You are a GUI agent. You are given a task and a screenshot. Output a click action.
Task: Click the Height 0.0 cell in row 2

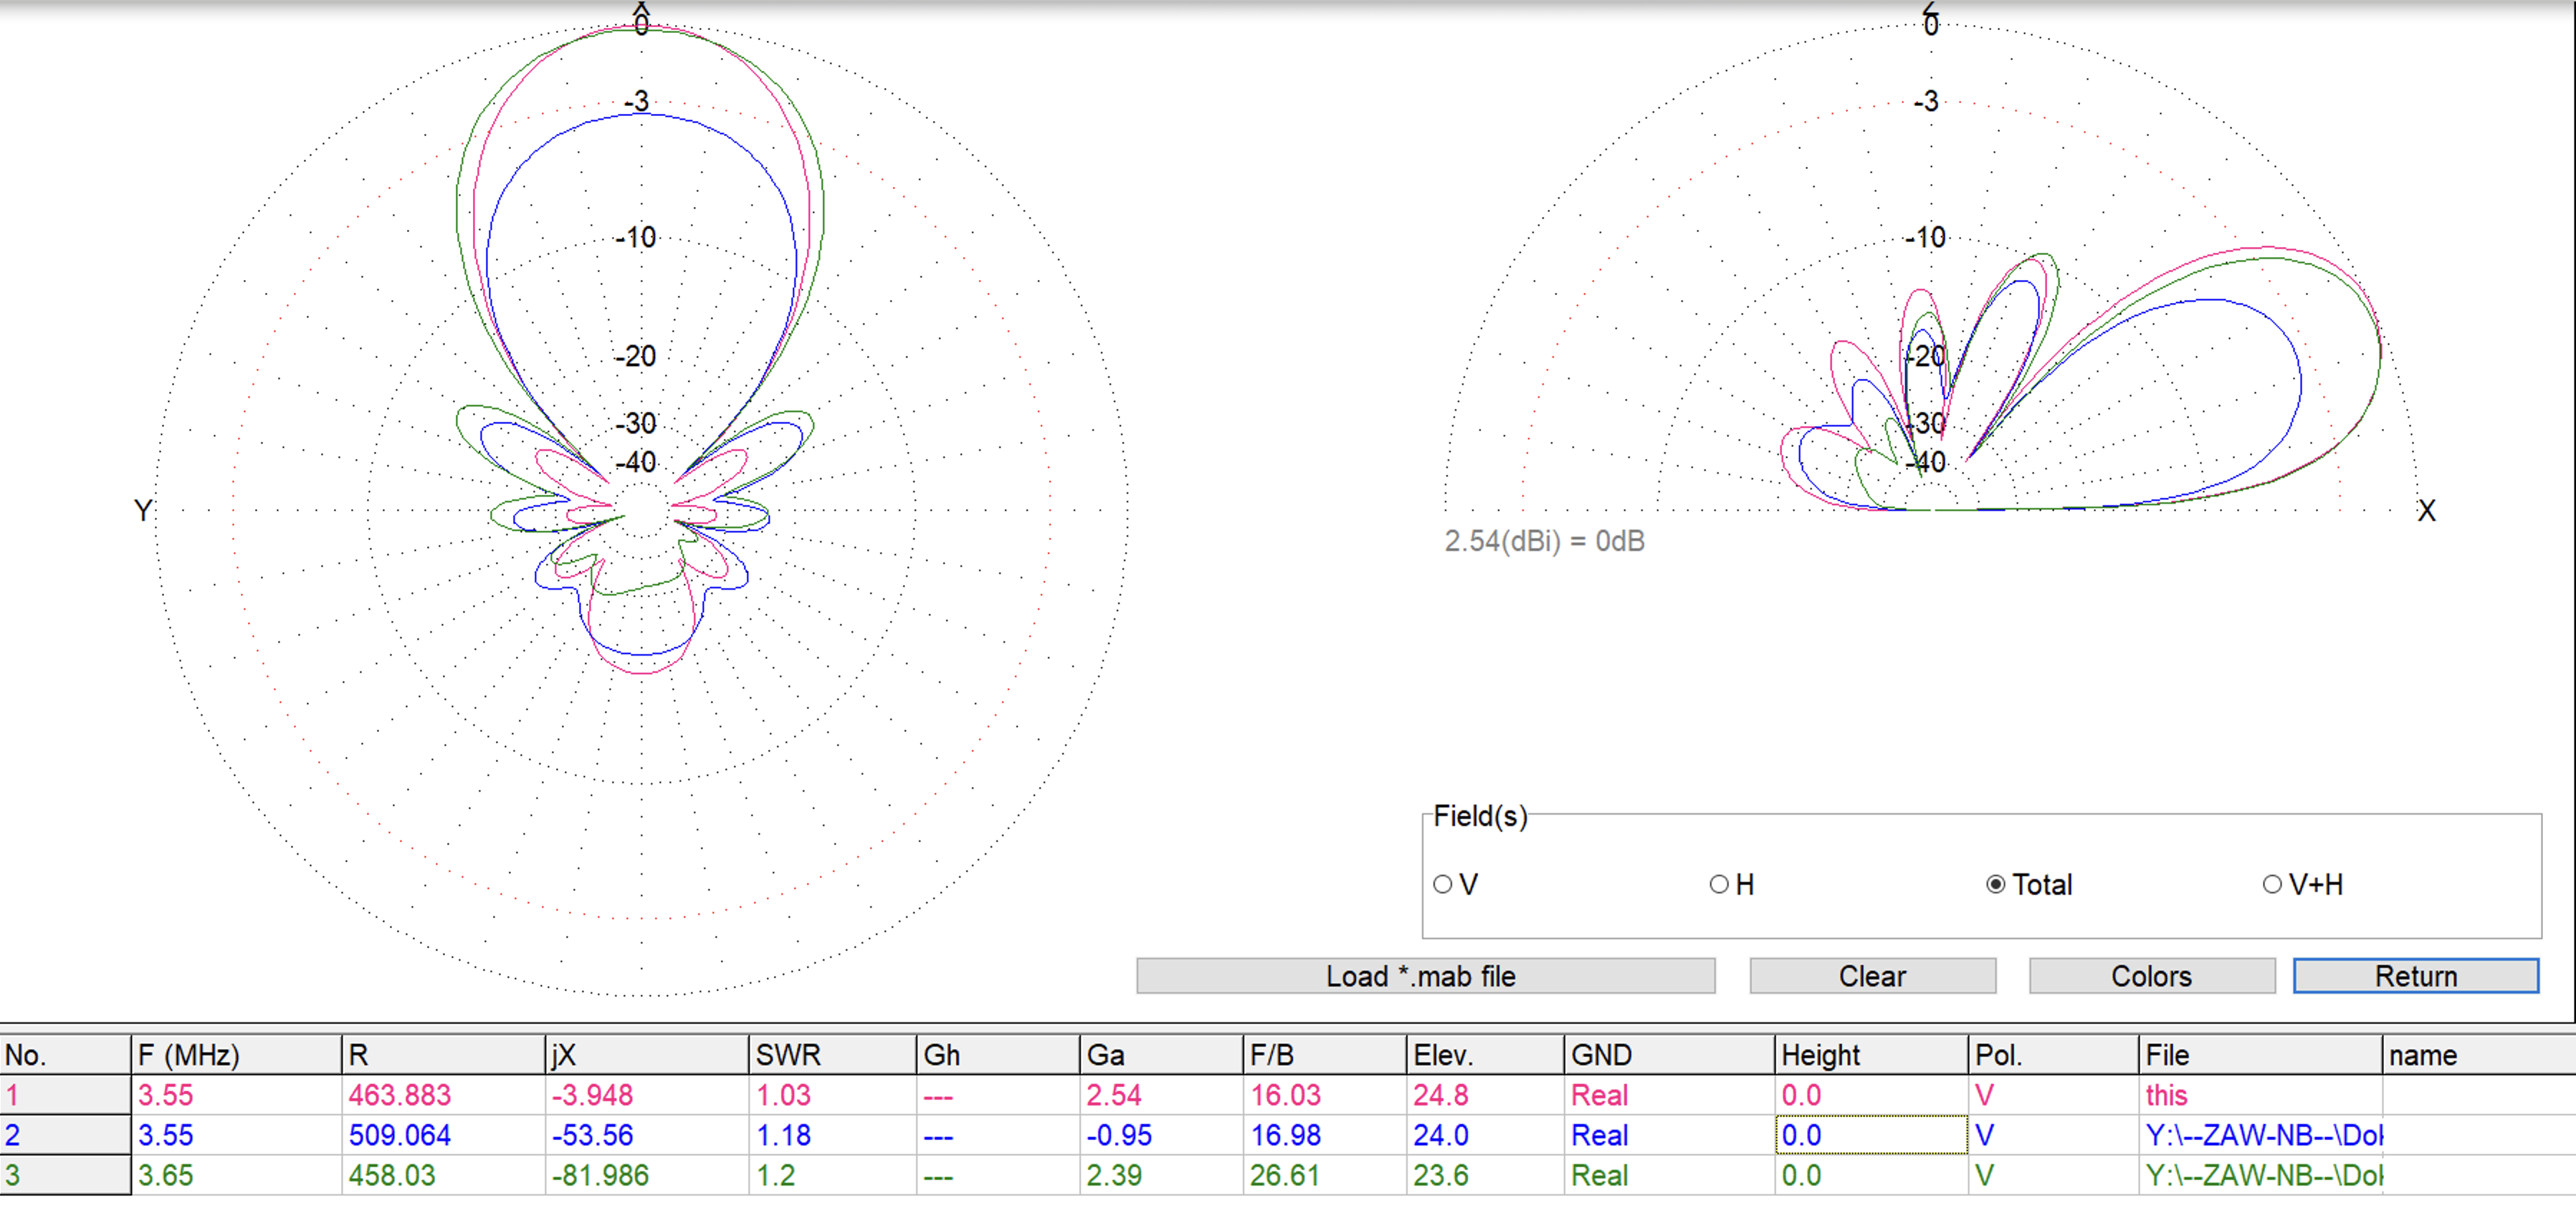coord(1870,1135)
